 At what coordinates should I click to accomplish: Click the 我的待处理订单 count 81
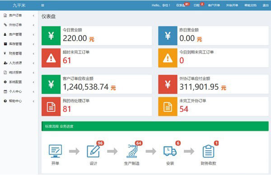tap(67, 109)
